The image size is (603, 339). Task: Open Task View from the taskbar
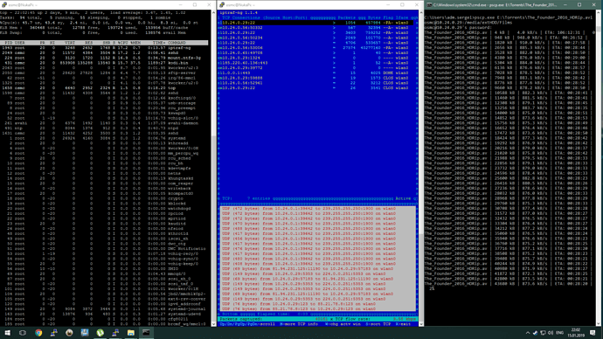[x=23, y=333]
